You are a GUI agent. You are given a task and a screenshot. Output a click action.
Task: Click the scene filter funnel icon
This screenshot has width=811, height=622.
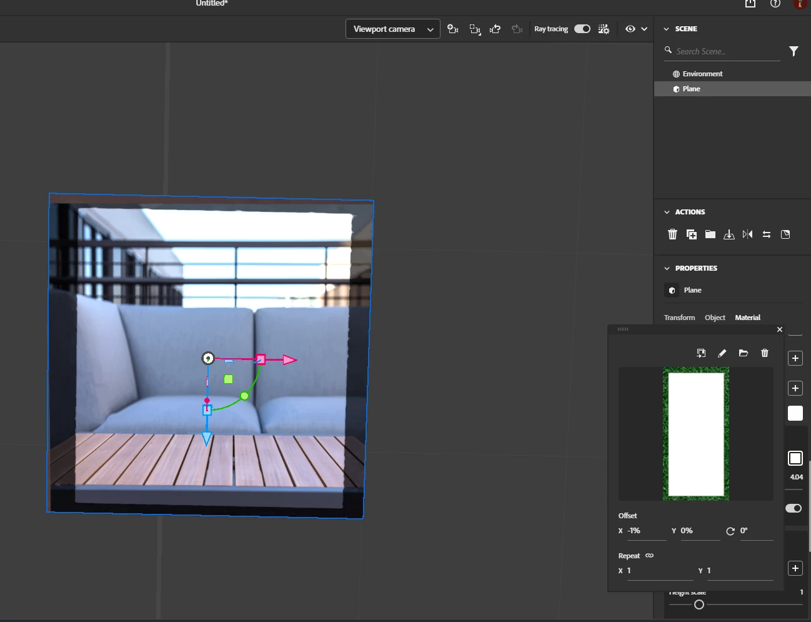pos(794,51)
